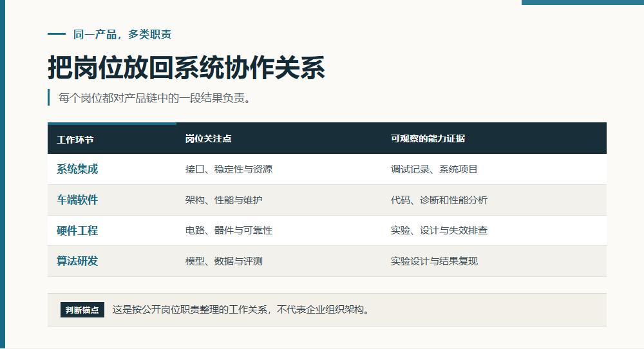Click the cell 架构、性能与维护

(224, 200)
